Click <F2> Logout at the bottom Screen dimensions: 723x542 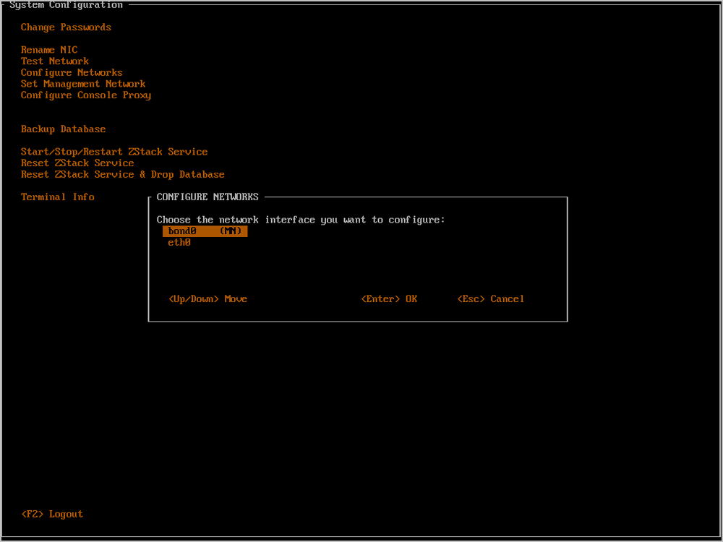click(x=52, y=515)
